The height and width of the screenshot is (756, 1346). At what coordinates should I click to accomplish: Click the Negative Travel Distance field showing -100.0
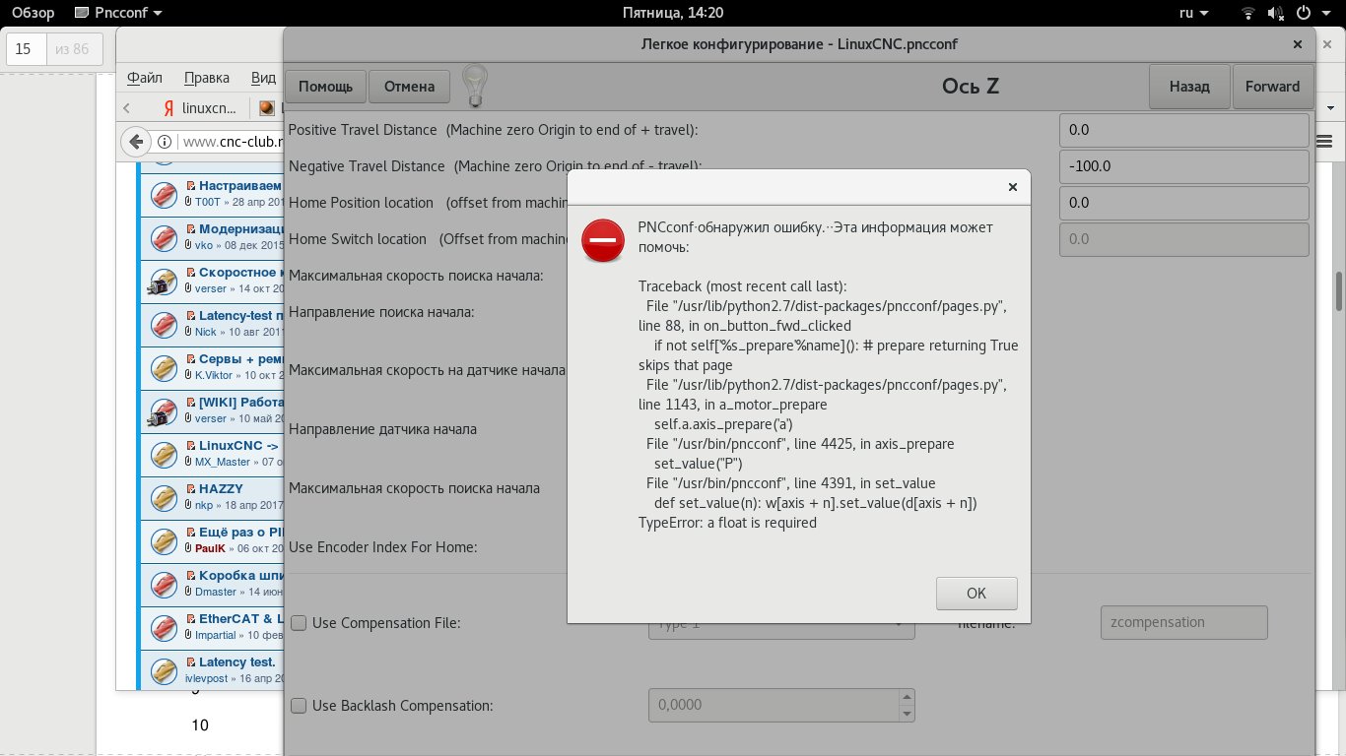coord(1184,166)
